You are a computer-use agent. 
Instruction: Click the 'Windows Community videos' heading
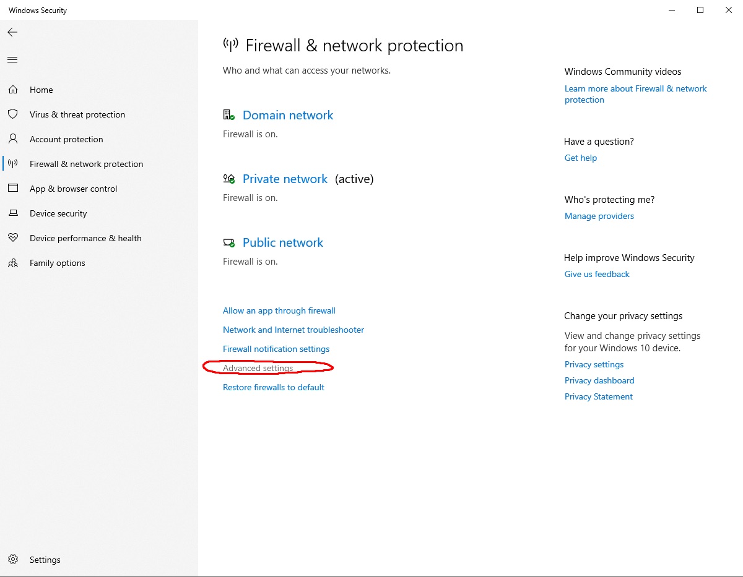point(623,72)
